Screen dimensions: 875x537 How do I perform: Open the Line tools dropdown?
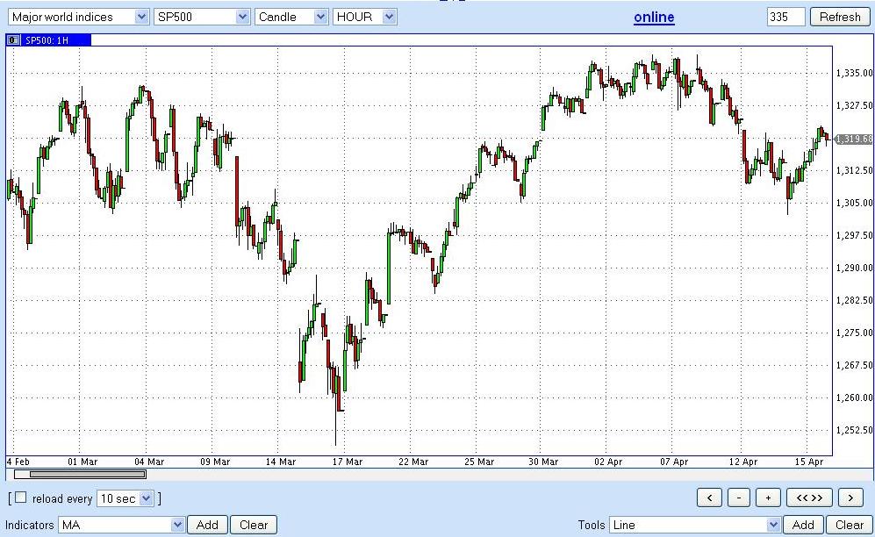click(x=695, y=525)
